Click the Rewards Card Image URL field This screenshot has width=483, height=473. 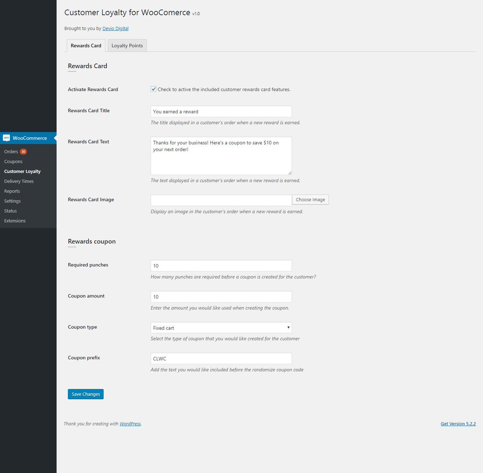(x=221, y=200)
